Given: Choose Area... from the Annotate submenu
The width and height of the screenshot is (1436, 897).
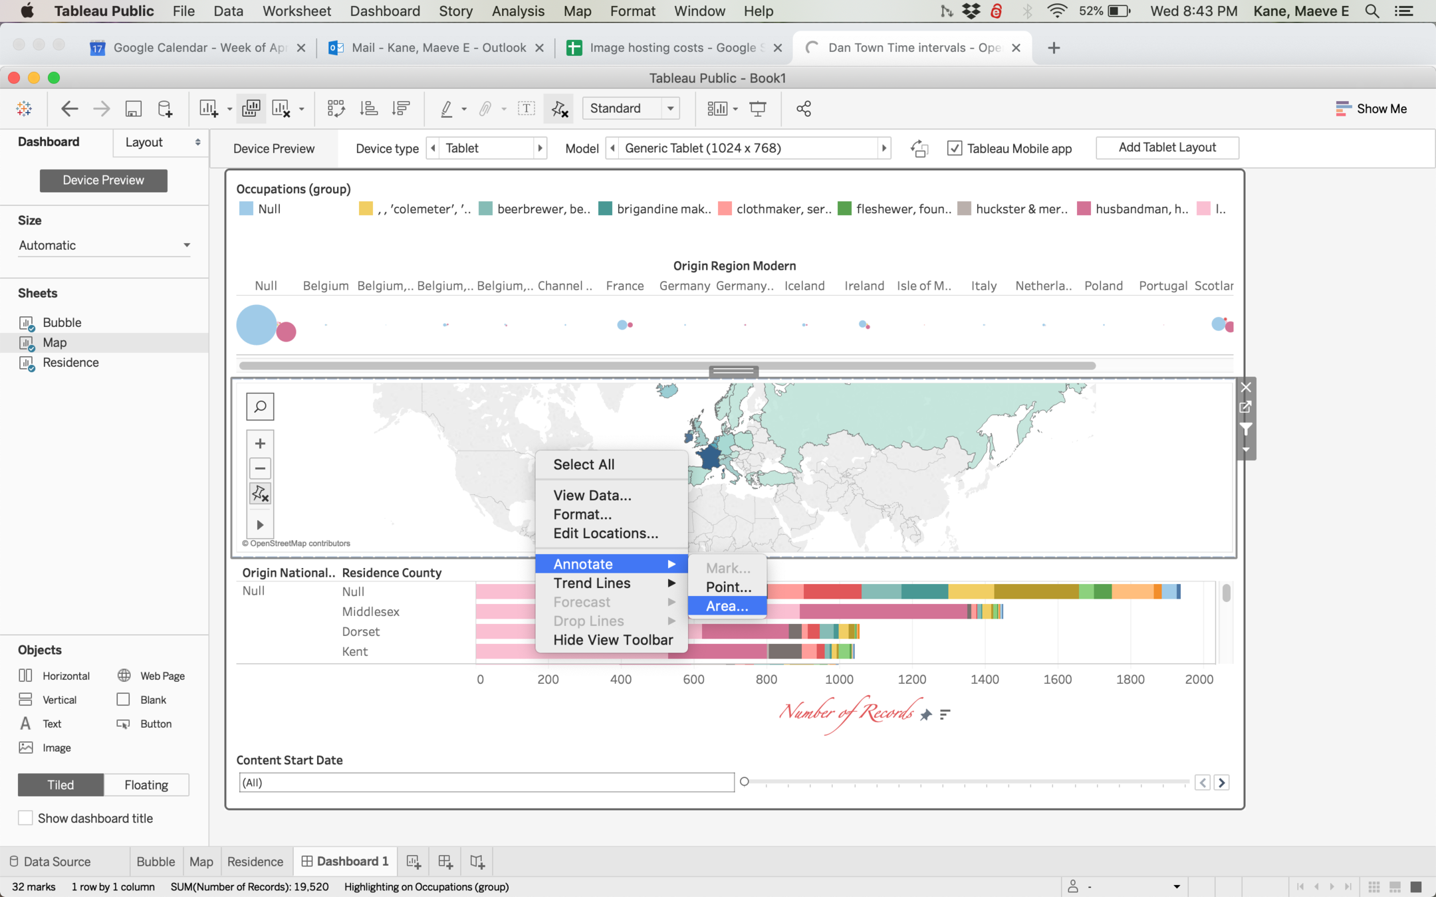Looking at the screenshot, I should tap(727, 606).
